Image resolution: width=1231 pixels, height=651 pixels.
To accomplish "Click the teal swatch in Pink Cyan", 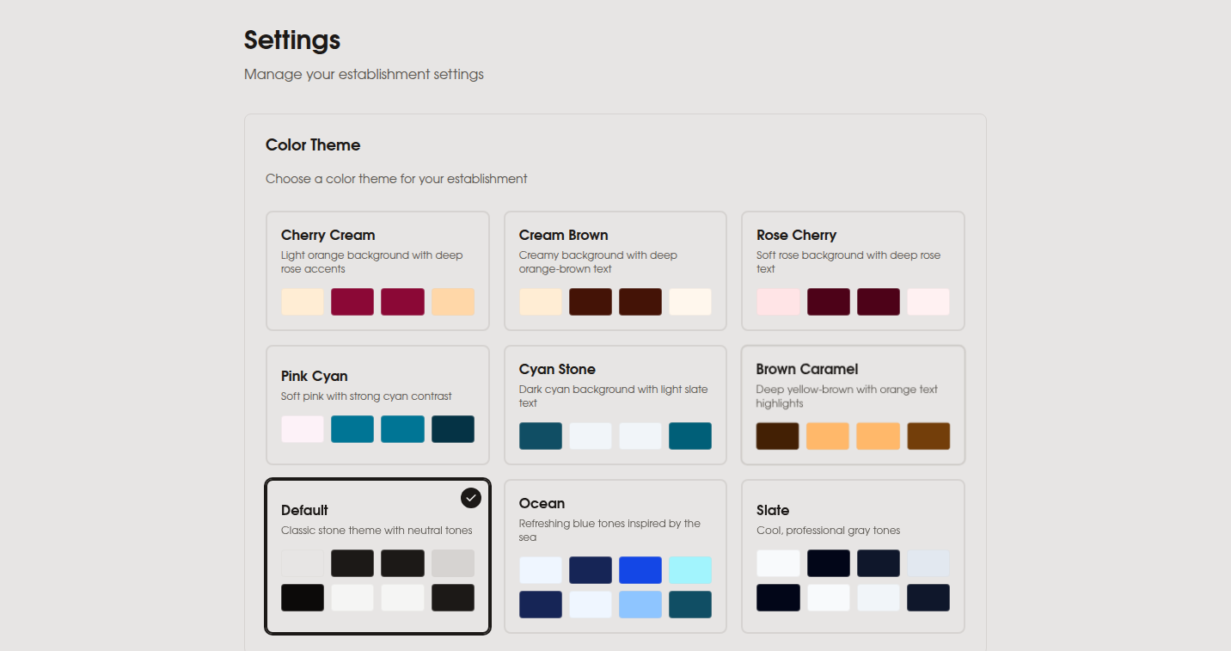I will [x=352, y=428].
